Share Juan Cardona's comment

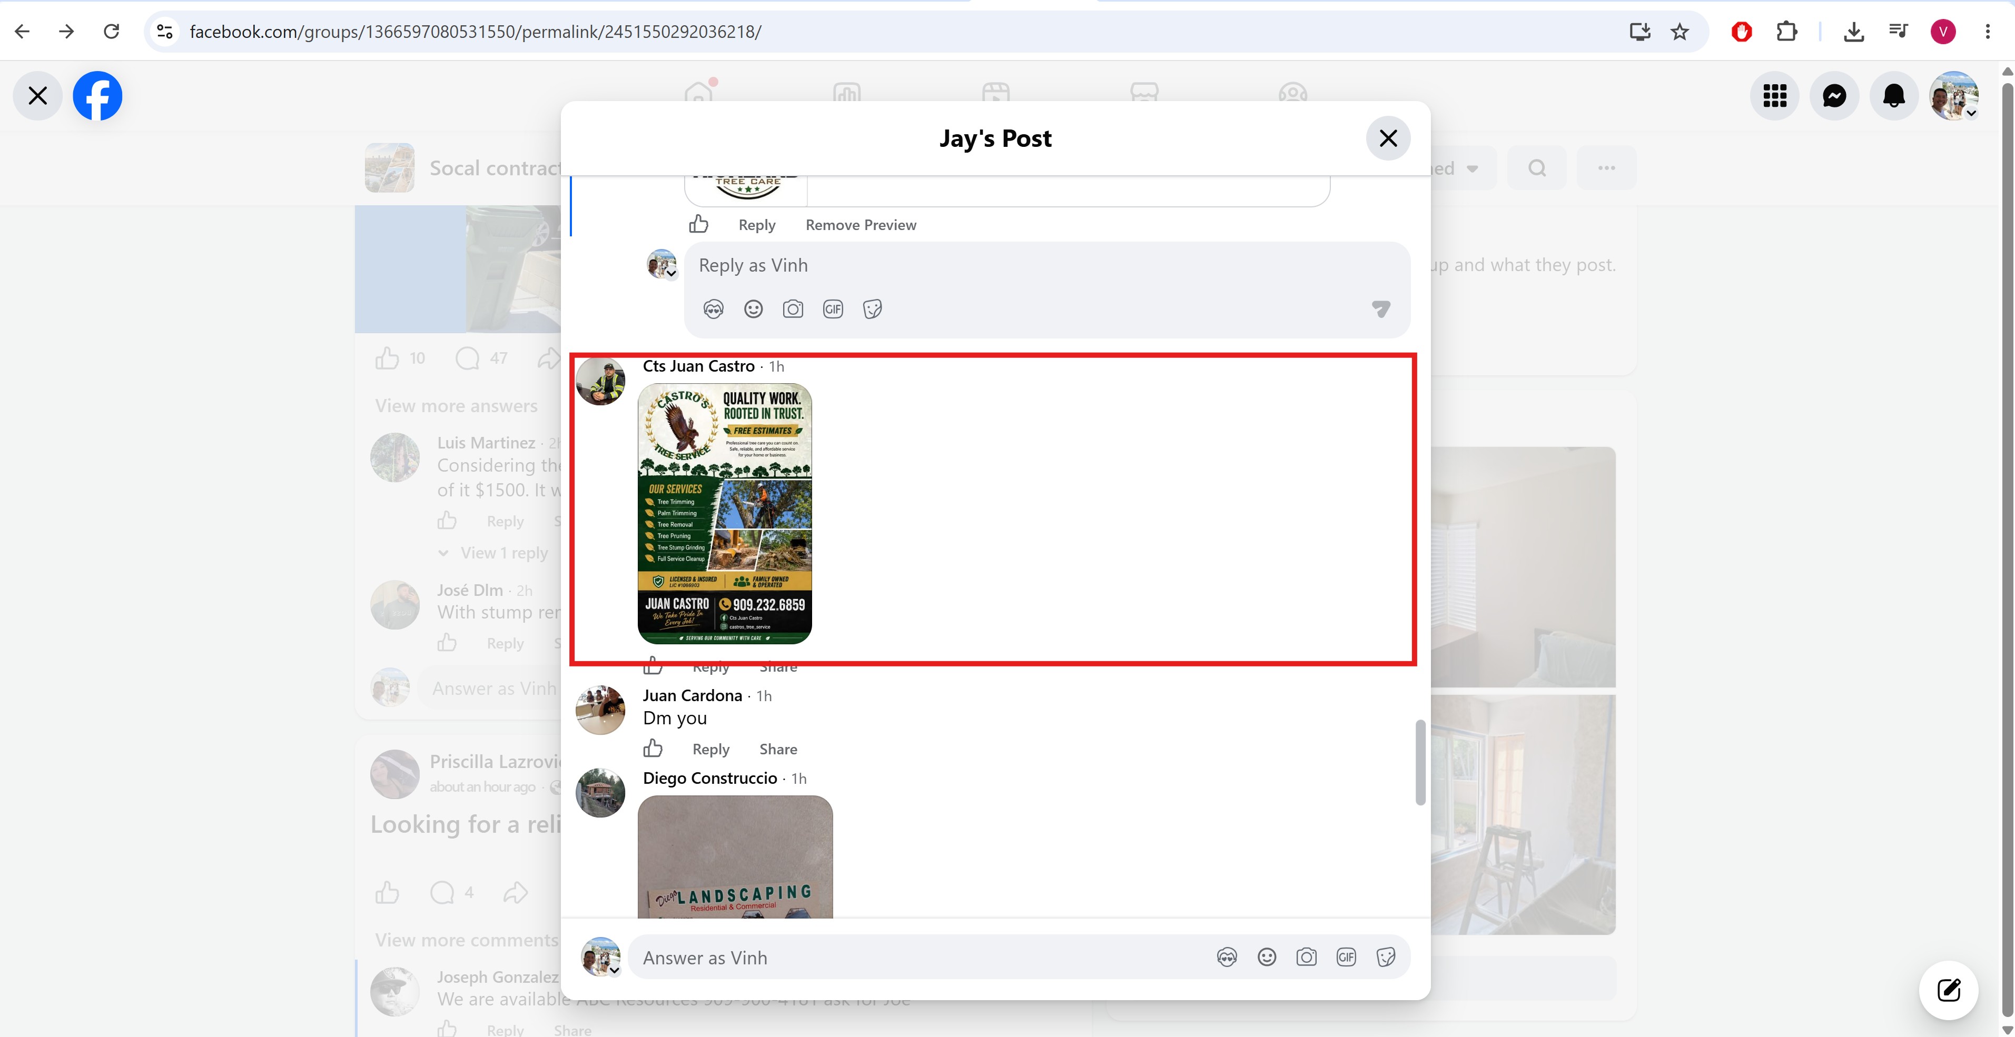(778, 749)
